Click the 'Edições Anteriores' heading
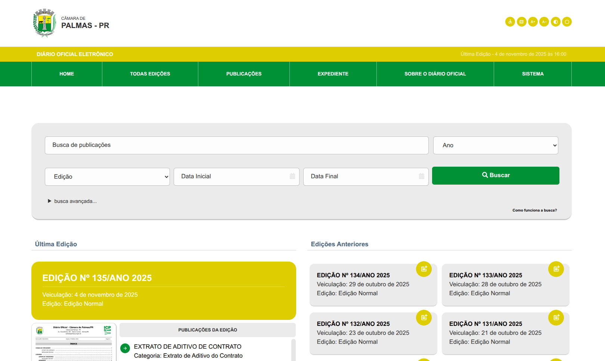 [x=339, y=244]
